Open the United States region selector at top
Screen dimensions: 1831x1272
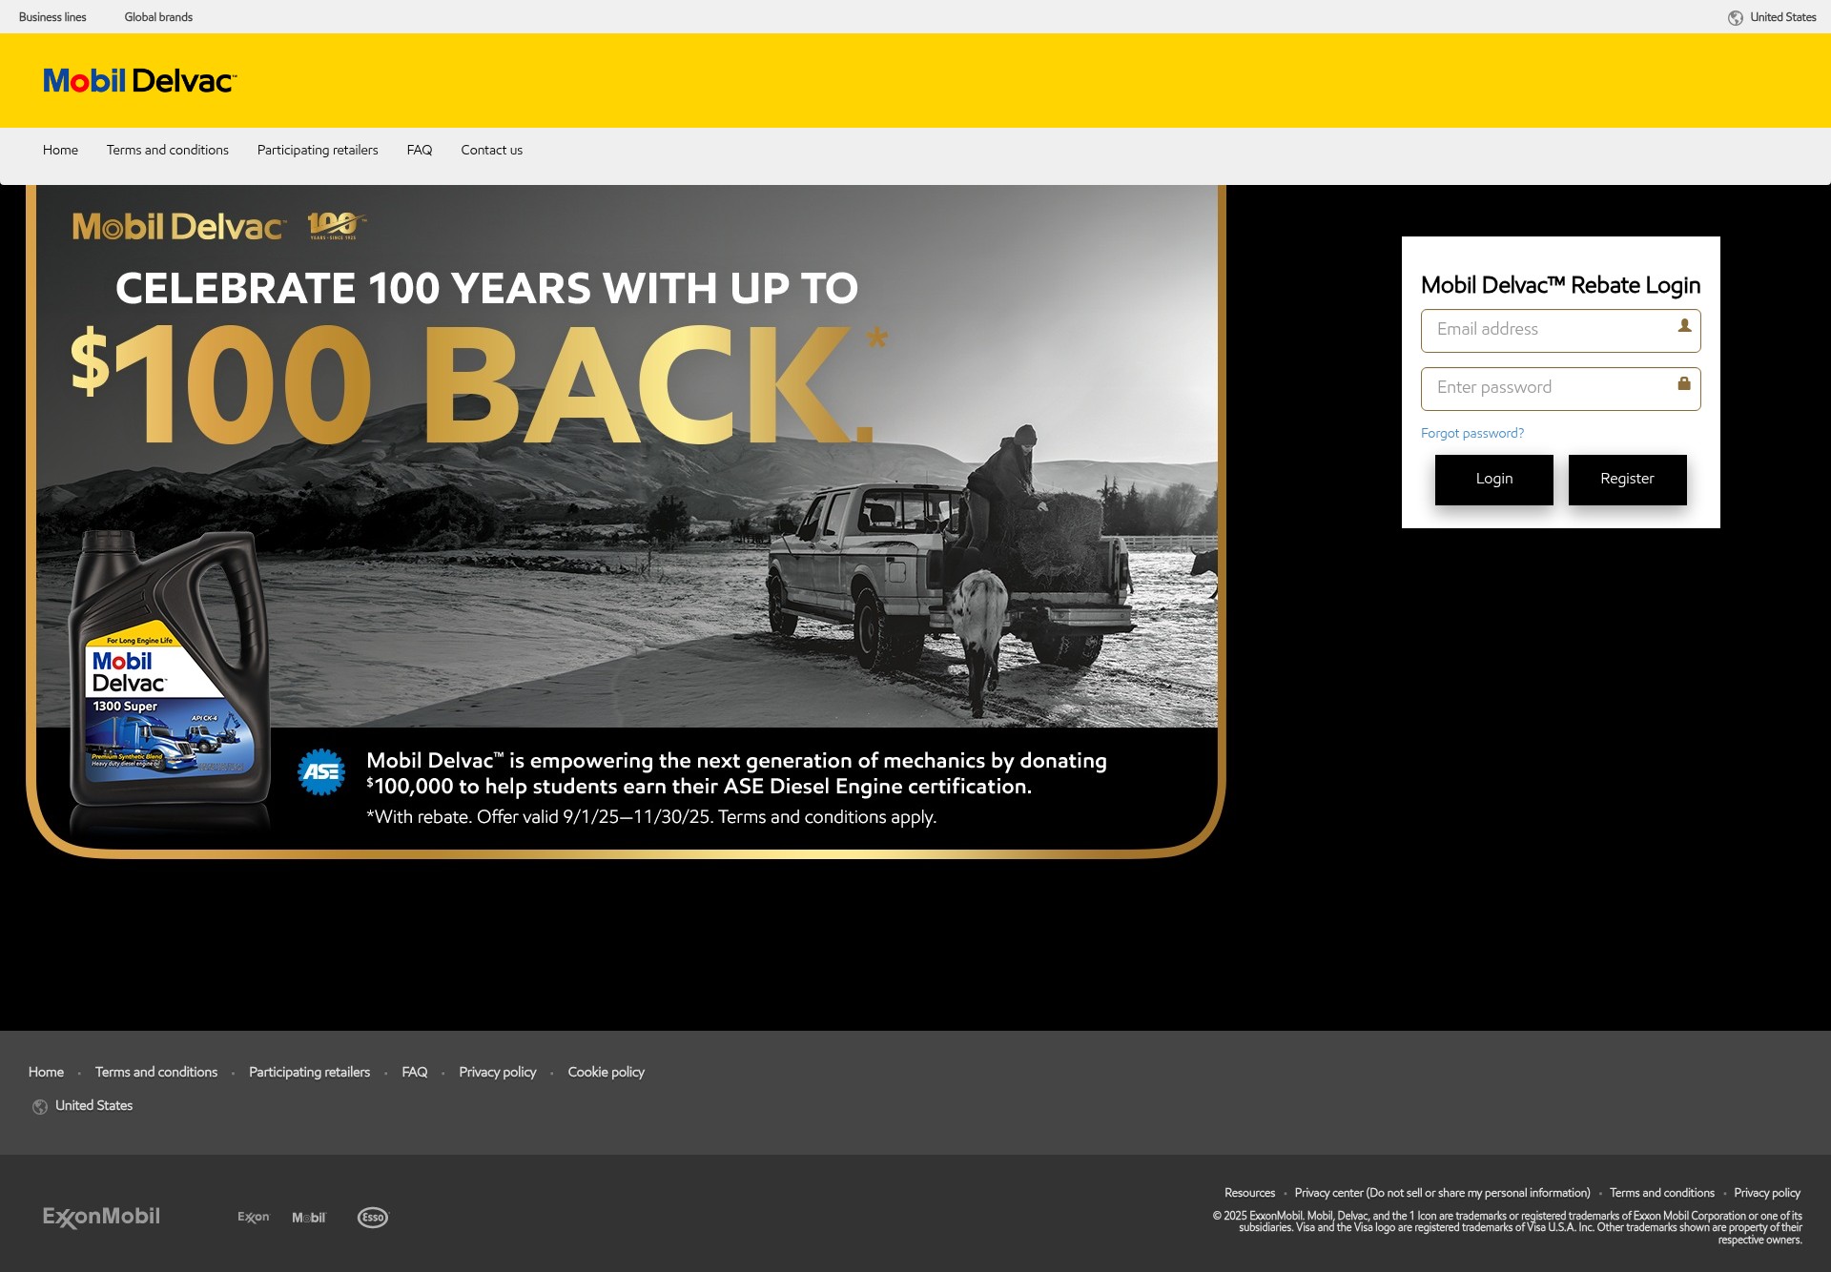[1782, 17]
